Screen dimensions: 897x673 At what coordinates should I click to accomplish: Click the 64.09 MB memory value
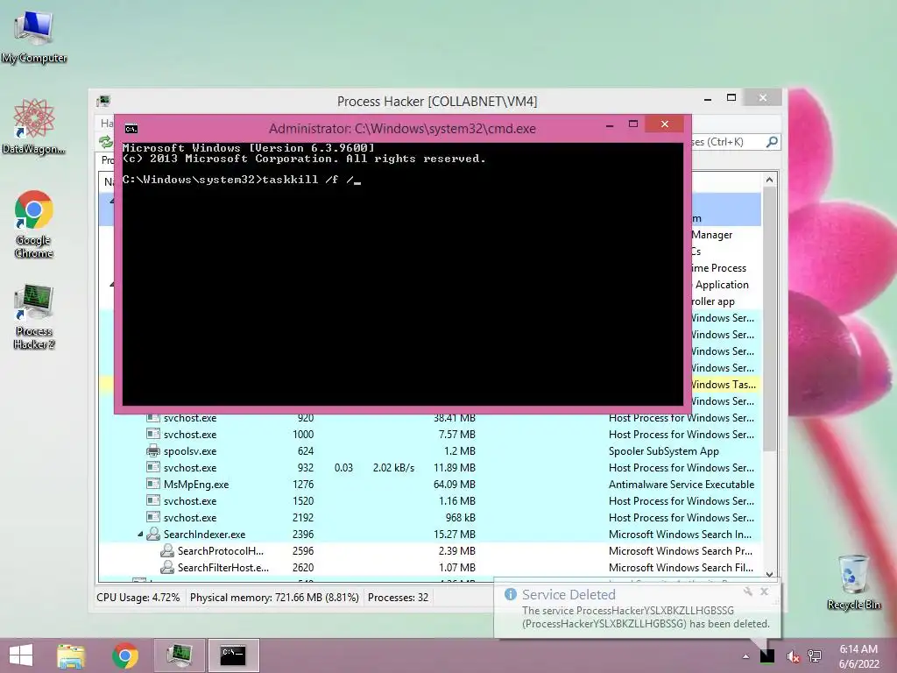[455, 484]
